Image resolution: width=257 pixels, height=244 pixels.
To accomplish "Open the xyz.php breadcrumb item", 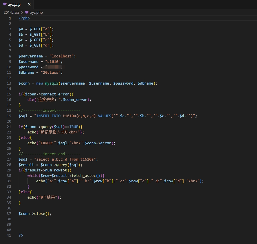I will (x=36, y=13).
